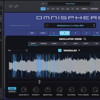Screen dimensions: 100x100
Task: Toggle the Granular power button
Action: tap(60, 50)
